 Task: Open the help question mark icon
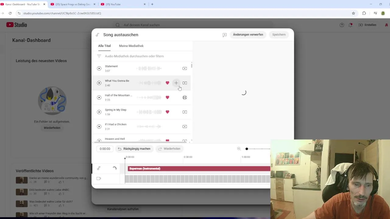[x=342, y=25]
